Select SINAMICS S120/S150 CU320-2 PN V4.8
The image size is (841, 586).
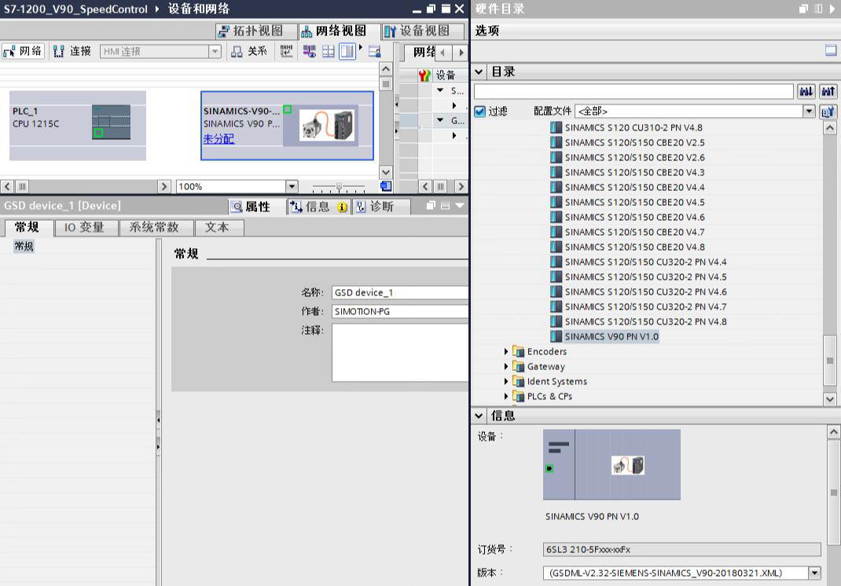tap(646, 322)
